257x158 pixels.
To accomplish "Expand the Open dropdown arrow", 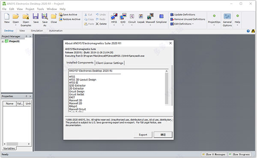I will click(x=16, y=25).
